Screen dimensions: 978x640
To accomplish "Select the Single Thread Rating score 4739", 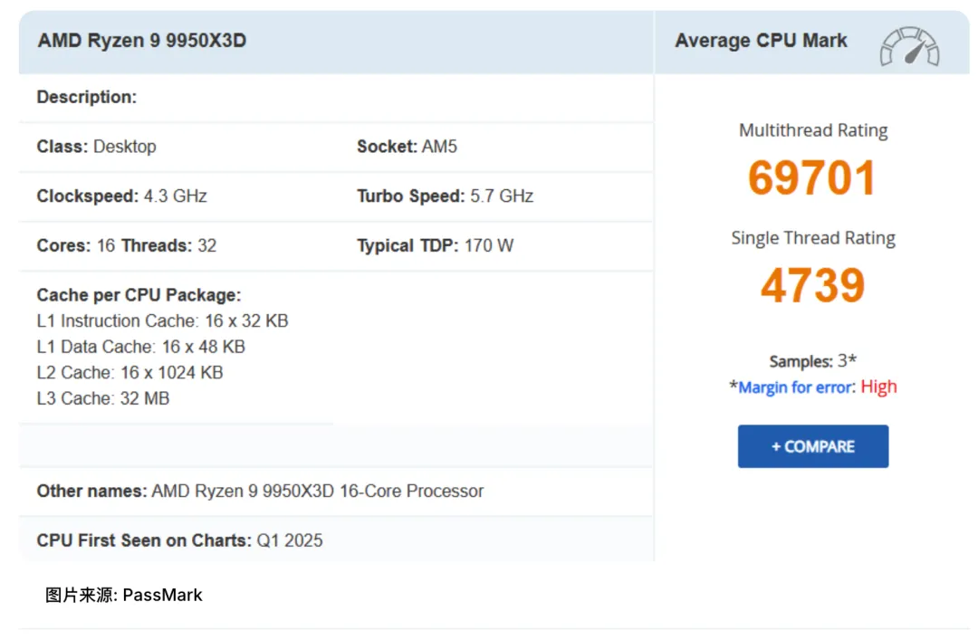I will pos(811,285).
